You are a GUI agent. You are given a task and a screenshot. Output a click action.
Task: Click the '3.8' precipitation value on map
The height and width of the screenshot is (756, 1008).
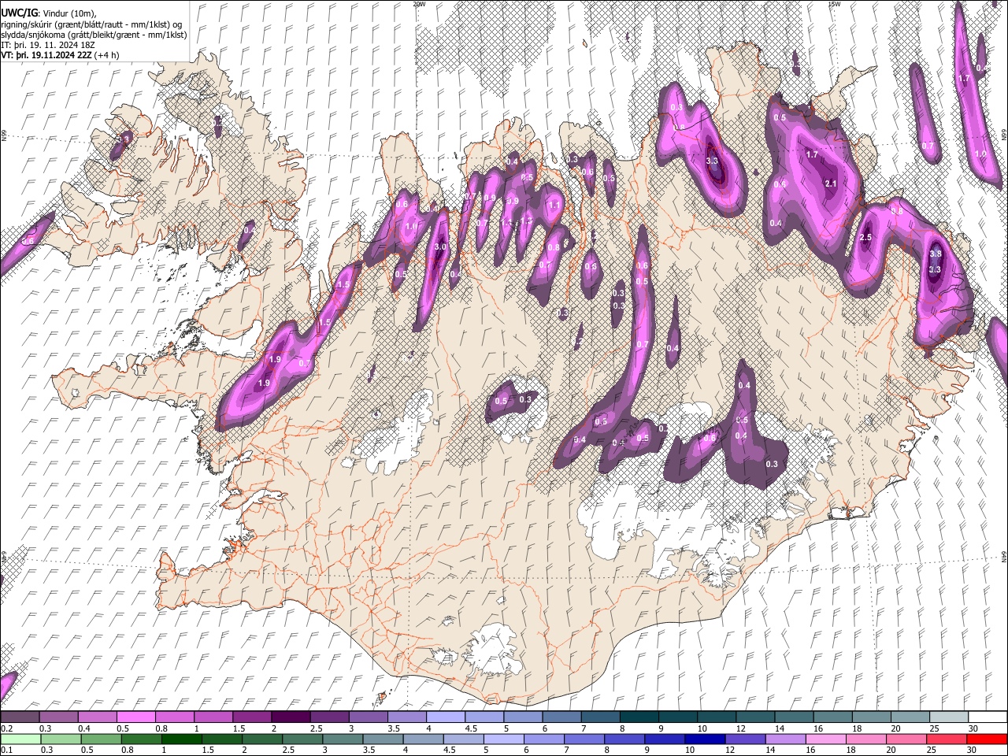[x=936, y=254]
